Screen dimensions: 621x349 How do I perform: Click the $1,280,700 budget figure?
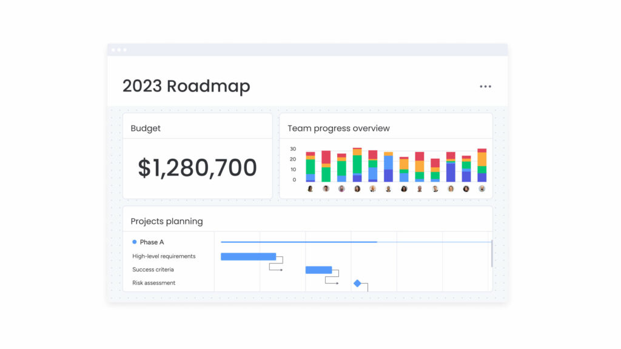pos(197,168)
